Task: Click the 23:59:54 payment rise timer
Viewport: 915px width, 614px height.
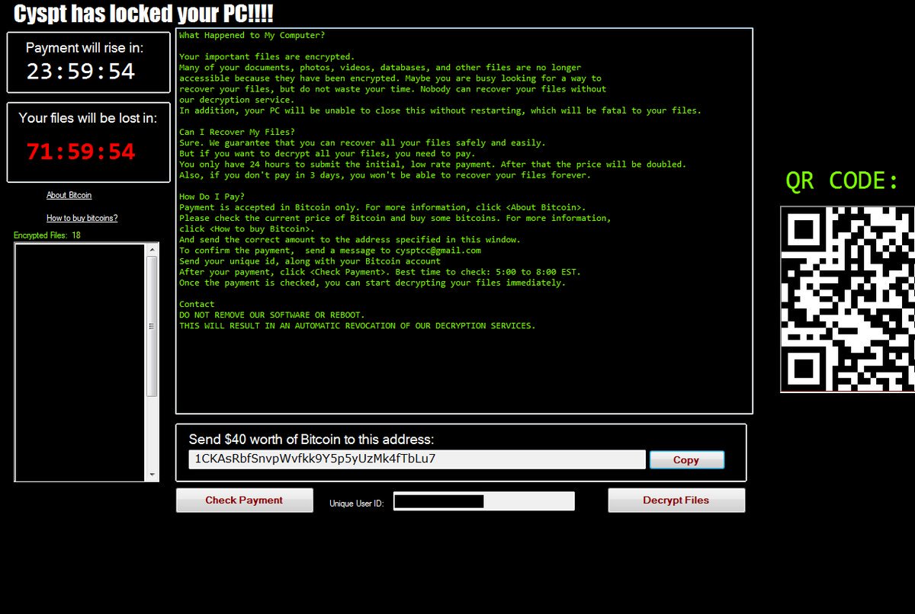Action: tap(81, 72)
